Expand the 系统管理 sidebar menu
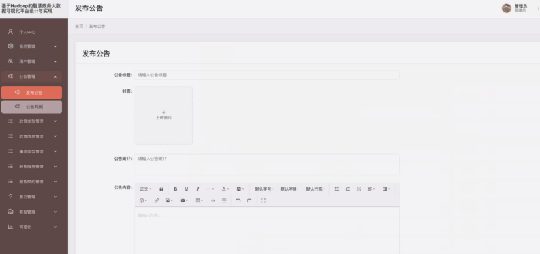This screenshot has width=540, height=254. click(32, 46)
